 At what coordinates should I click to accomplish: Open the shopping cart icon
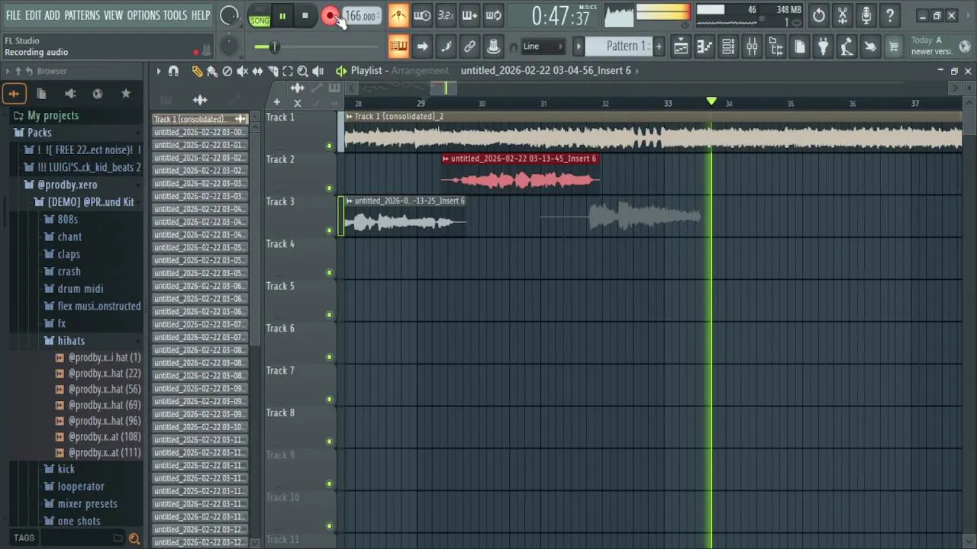[894, 47]
